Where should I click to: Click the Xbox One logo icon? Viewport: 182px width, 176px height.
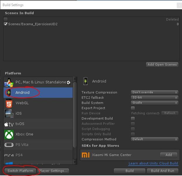[9, 134]
